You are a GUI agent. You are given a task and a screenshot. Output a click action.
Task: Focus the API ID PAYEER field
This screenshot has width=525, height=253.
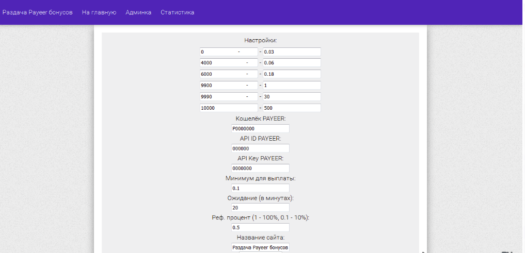[261, 148]
